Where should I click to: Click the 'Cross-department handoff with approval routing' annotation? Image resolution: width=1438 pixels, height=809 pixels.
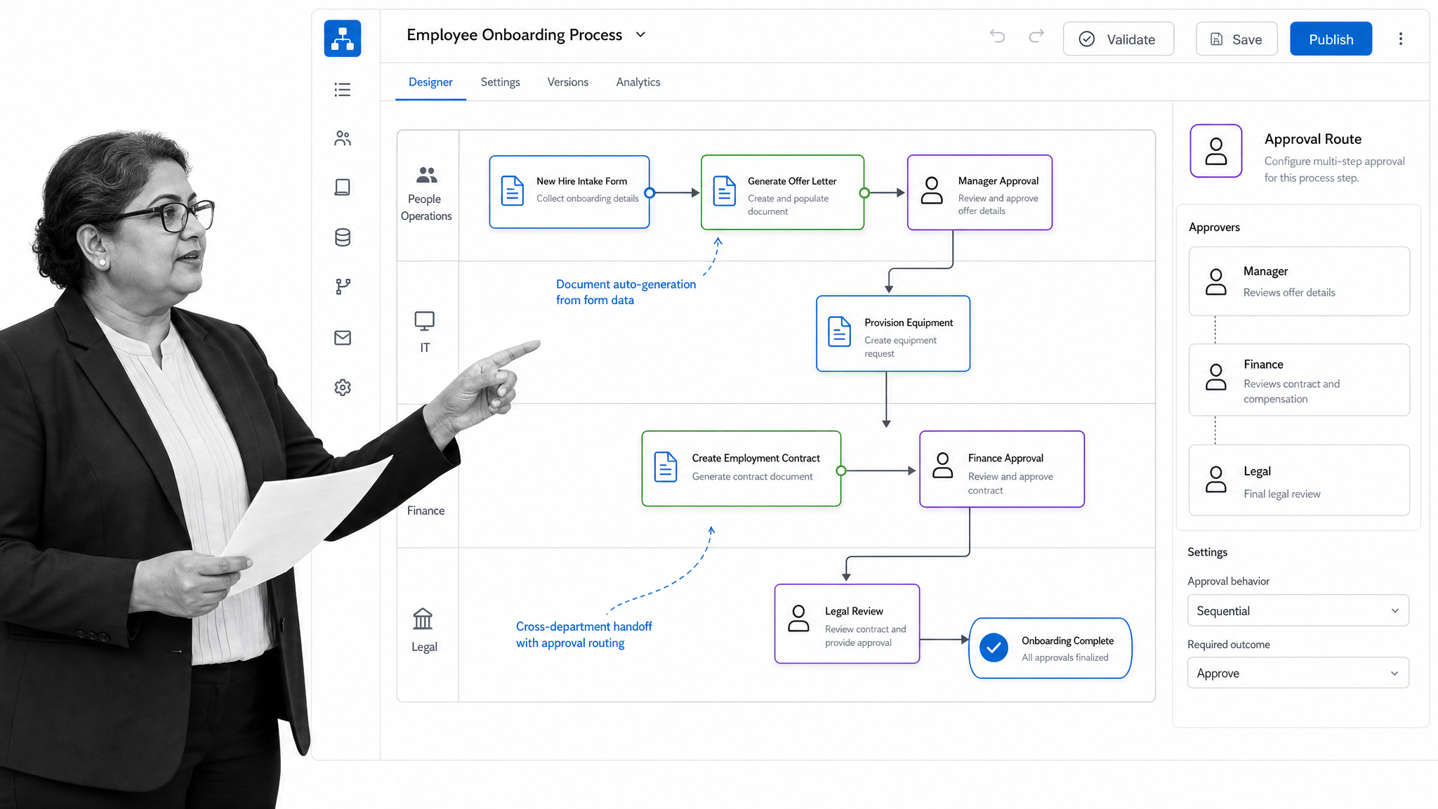point(583,634)
